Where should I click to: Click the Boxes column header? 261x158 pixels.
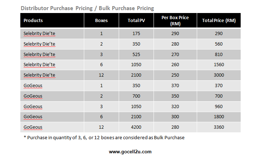tap(101, 20)
